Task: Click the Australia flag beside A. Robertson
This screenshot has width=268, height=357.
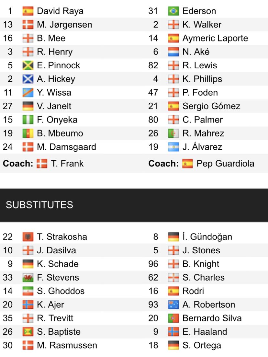Action: click(x=173, y=305)
